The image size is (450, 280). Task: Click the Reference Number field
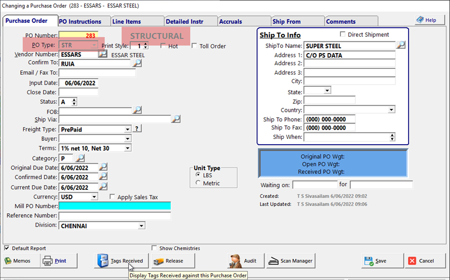pos(115,216)
